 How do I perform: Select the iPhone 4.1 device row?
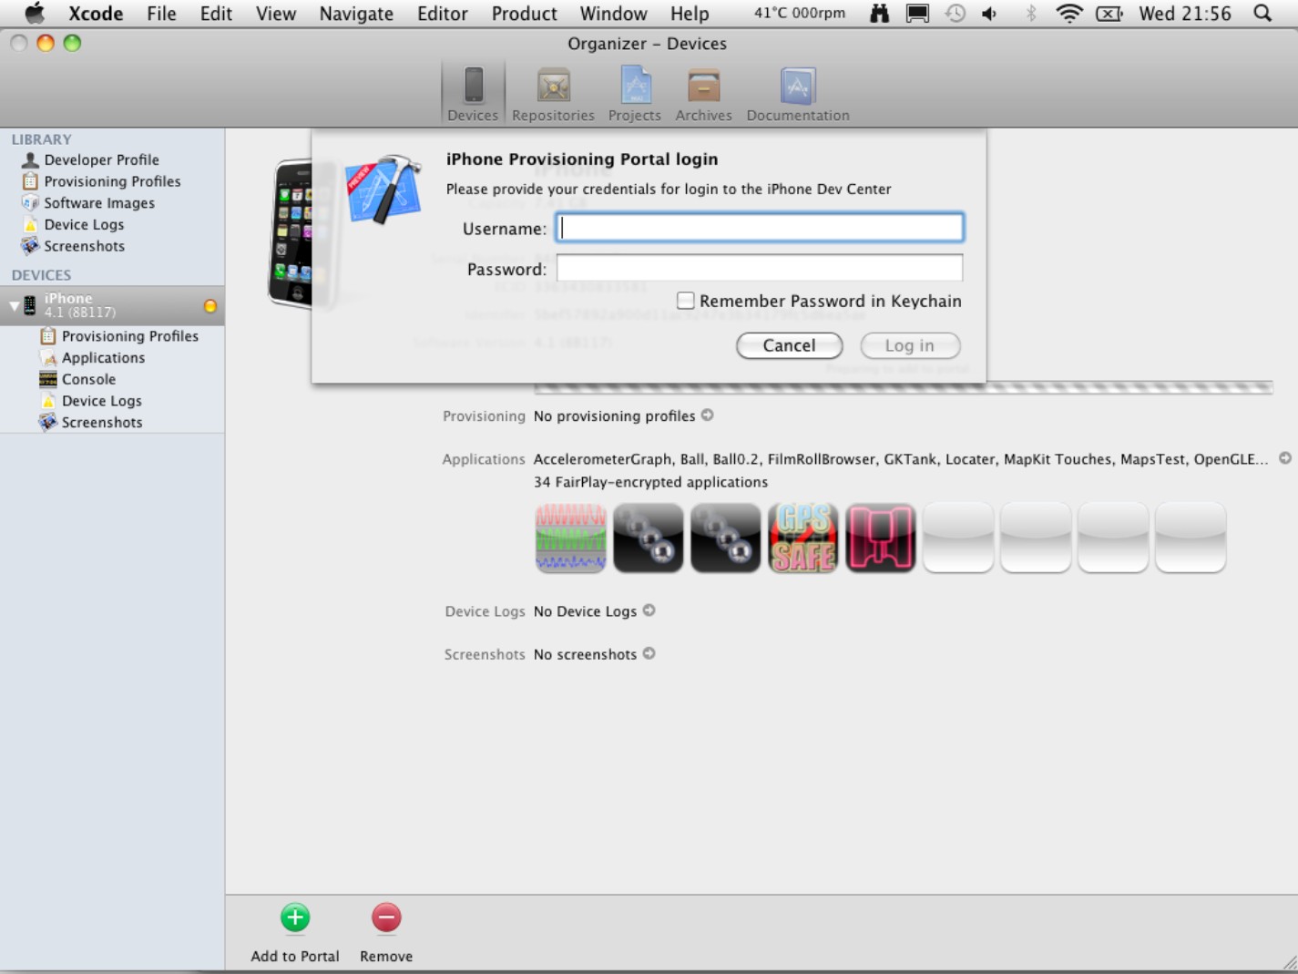click(x=112, y=305)
